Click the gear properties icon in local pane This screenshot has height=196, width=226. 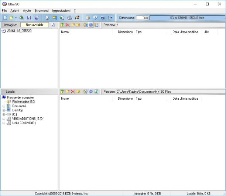[x=91, y=92]
